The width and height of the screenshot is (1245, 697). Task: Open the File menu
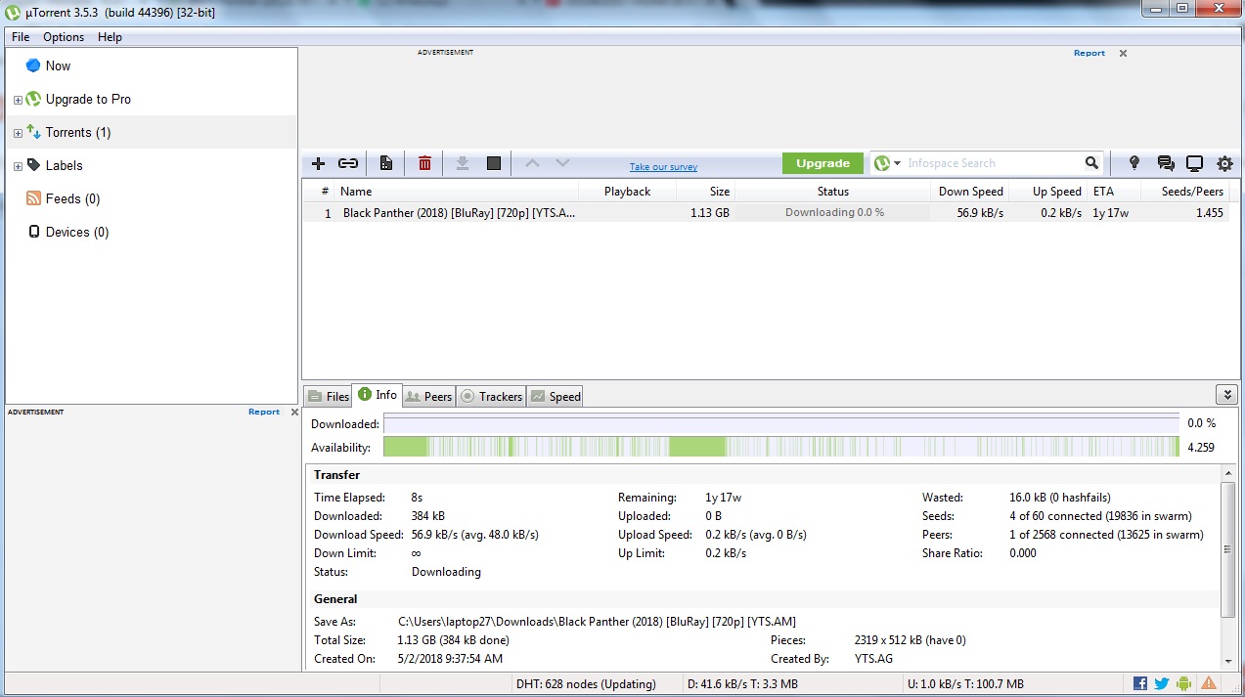(x=21, y=37)
